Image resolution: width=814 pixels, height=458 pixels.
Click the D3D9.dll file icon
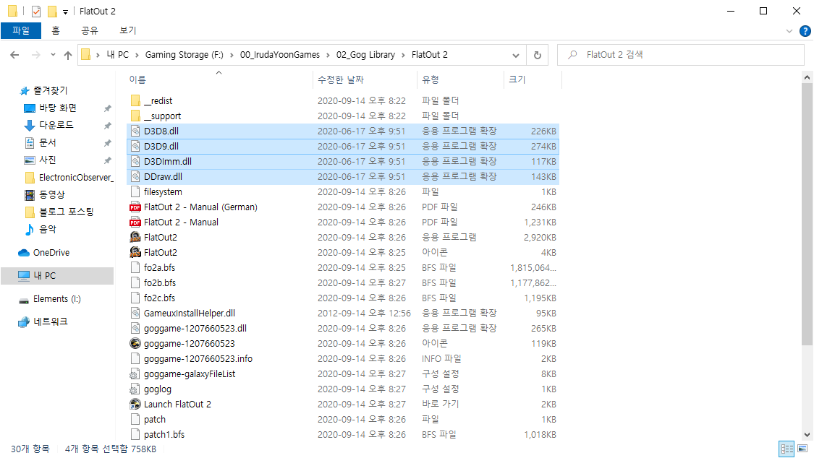point(135,146)
